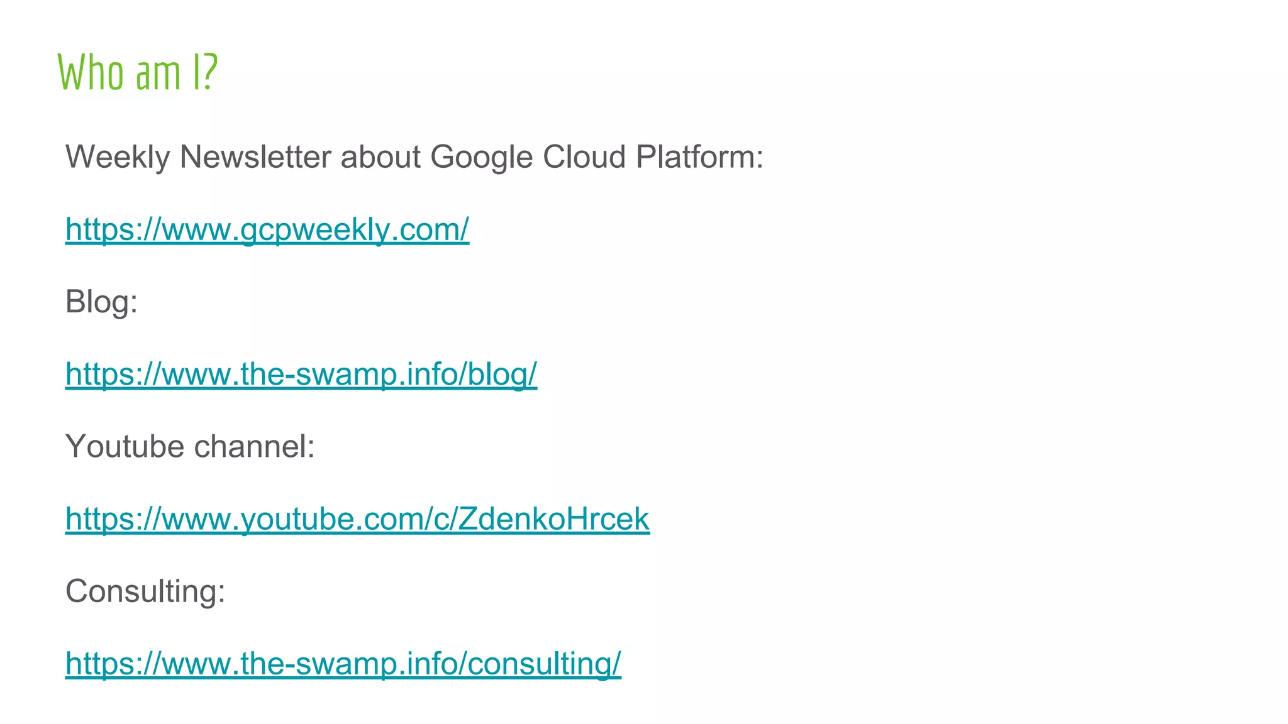Click the word 'about' in the newsletter line
The width and height of the screenshot is (1288, 724).
[380, 156]
